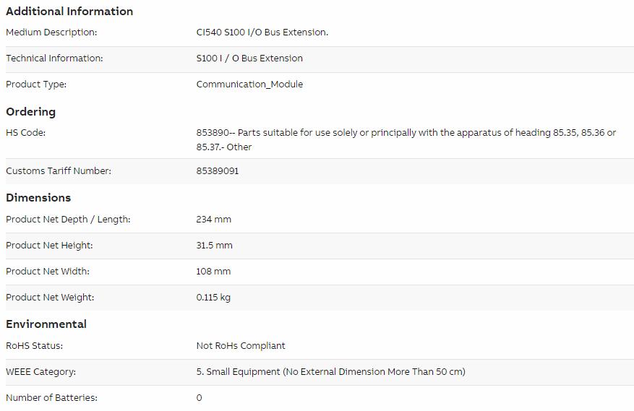Click the Additional Information heading
Viewport: 634px width, 411px height.
click(69, 12)
